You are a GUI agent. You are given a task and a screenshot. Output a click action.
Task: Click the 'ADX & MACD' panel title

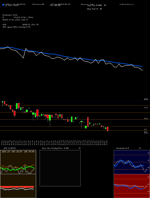[10, 148]
